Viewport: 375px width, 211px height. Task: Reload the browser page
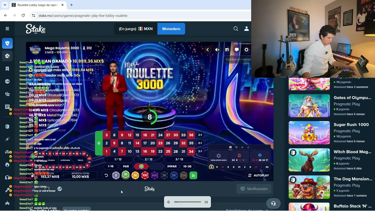(23, 16)
